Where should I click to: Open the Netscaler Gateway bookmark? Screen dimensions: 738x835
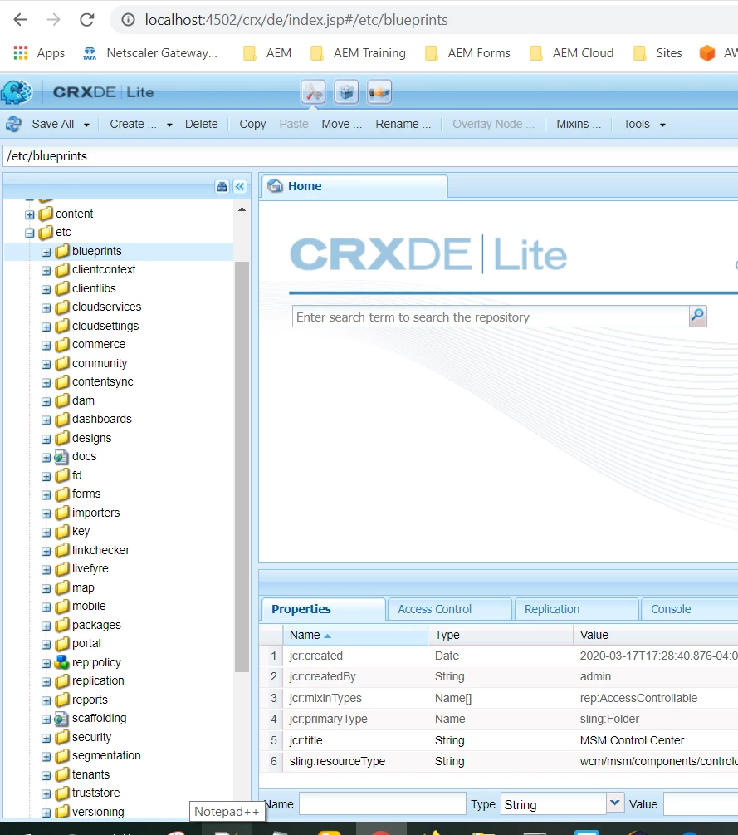[x=150, y=52]
